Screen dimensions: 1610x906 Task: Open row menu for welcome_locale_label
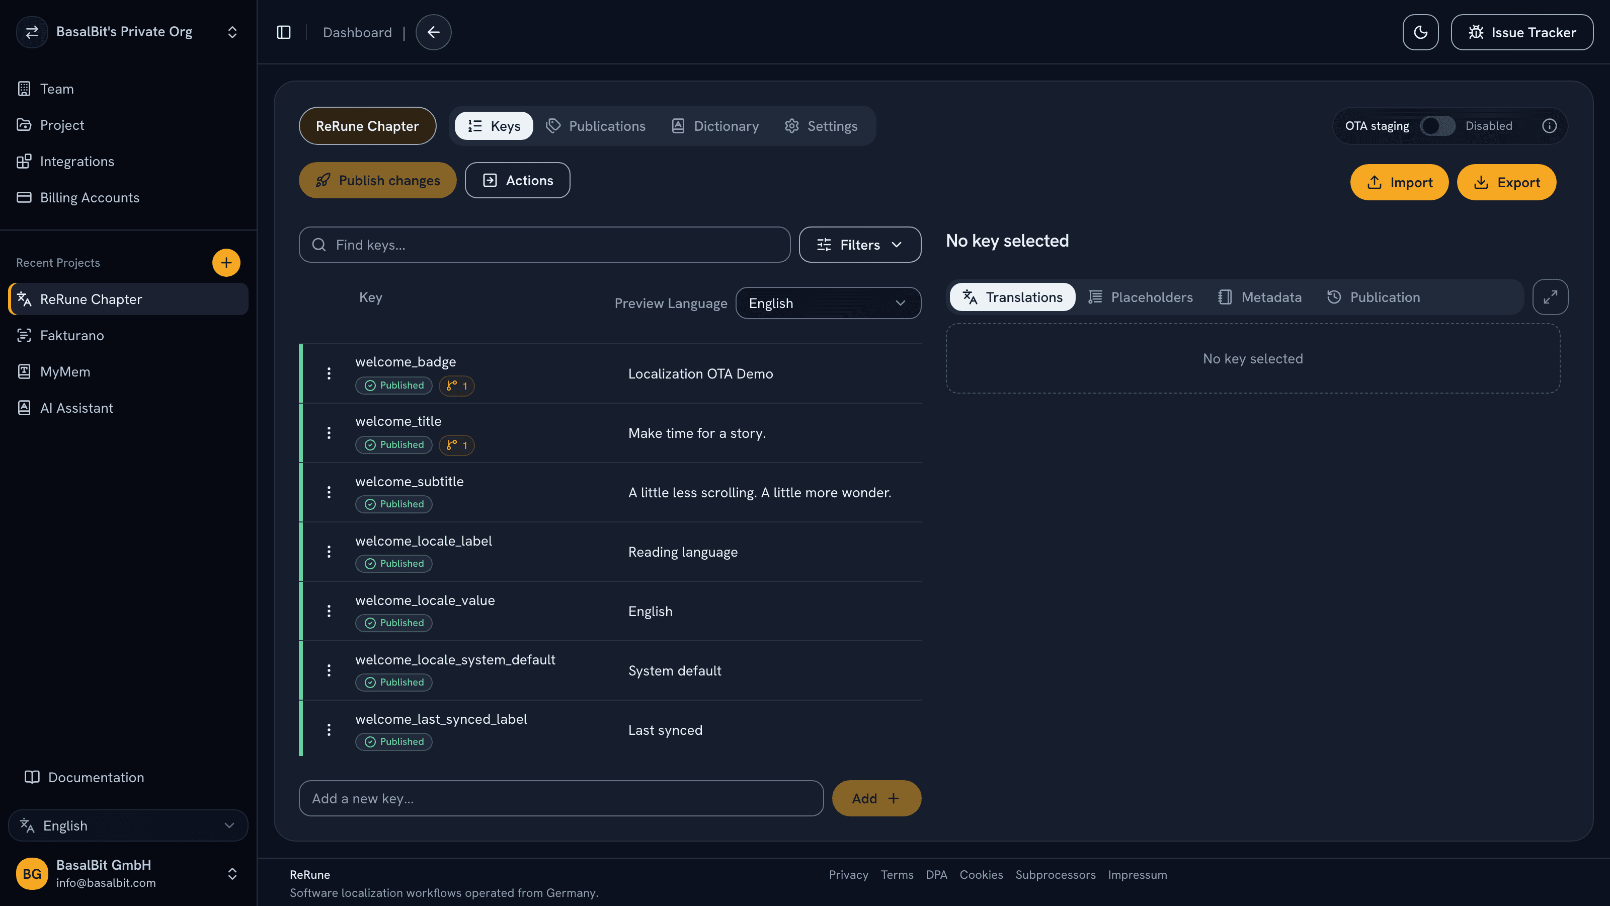pos(329,552)
